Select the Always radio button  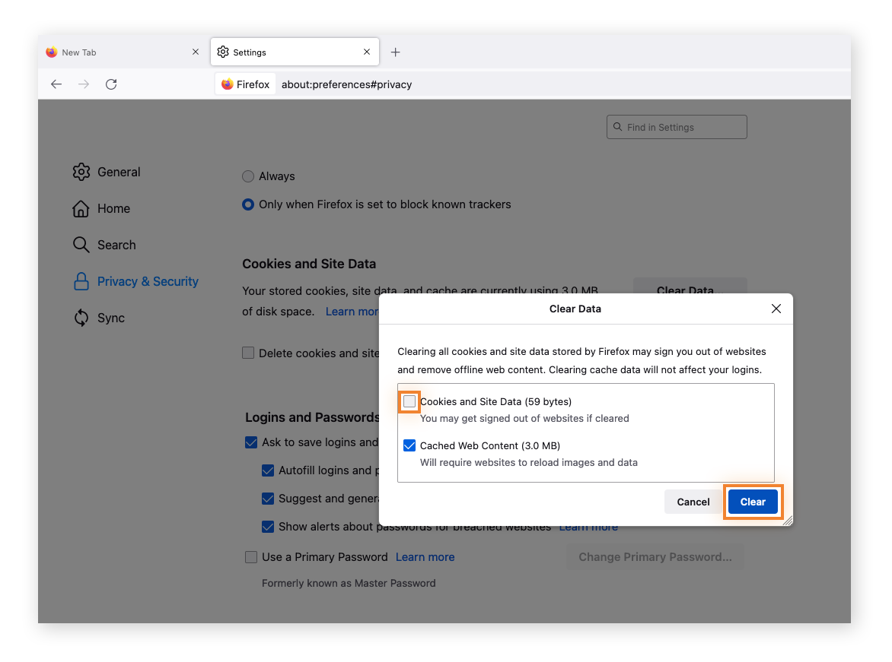(247, 176)
